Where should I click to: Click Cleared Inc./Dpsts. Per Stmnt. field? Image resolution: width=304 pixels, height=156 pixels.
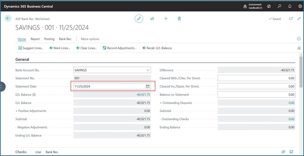[256, 86]
